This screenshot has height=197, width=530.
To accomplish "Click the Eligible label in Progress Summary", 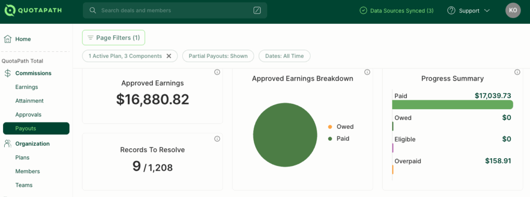I will click(x=405, y=140).
